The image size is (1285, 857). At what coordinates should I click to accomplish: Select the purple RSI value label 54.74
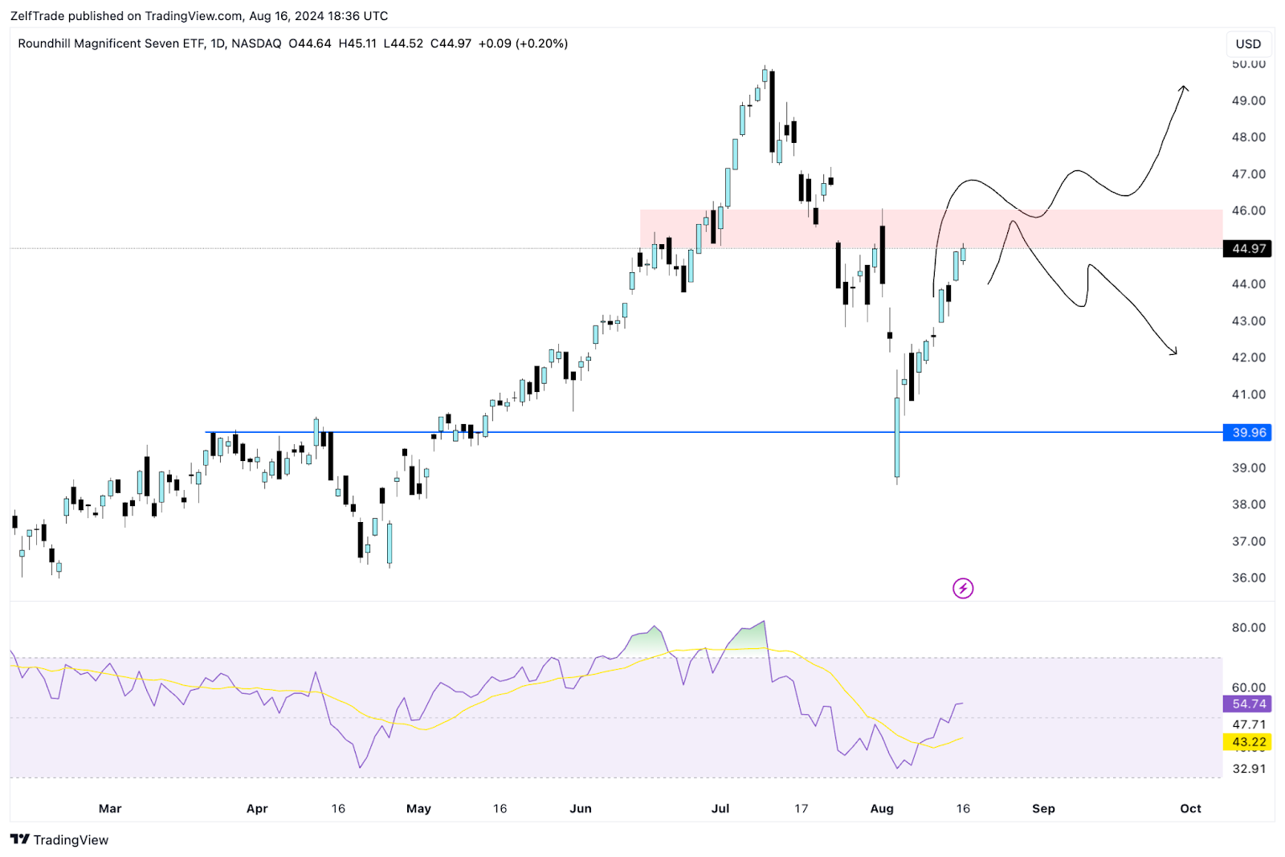tap(1247, 704)
